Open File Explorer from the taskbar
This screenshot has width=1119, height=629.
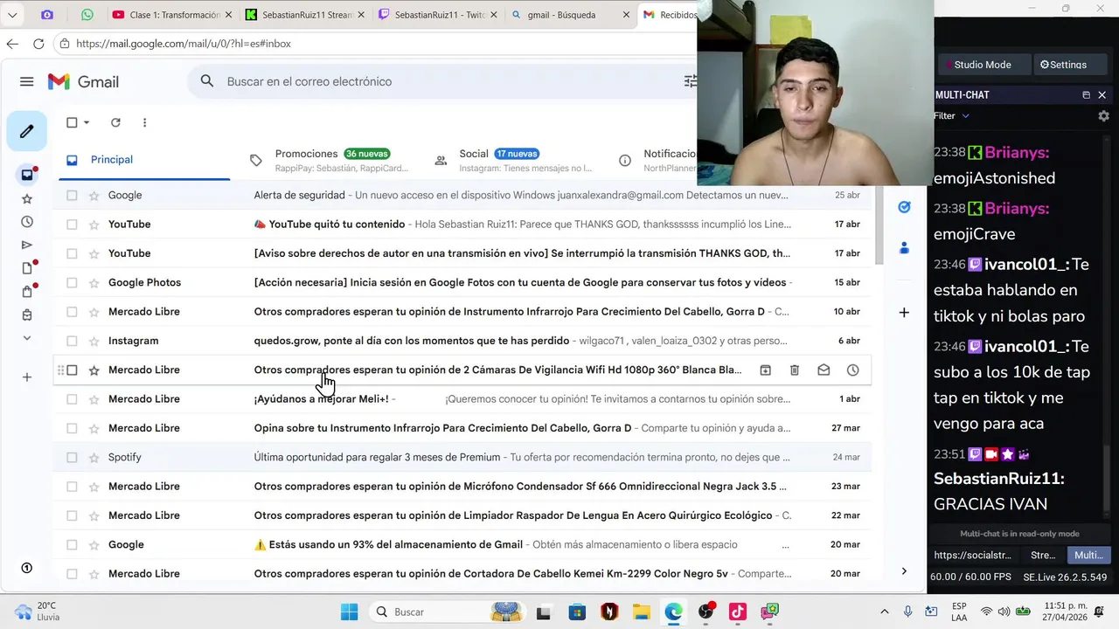[642, 612]
